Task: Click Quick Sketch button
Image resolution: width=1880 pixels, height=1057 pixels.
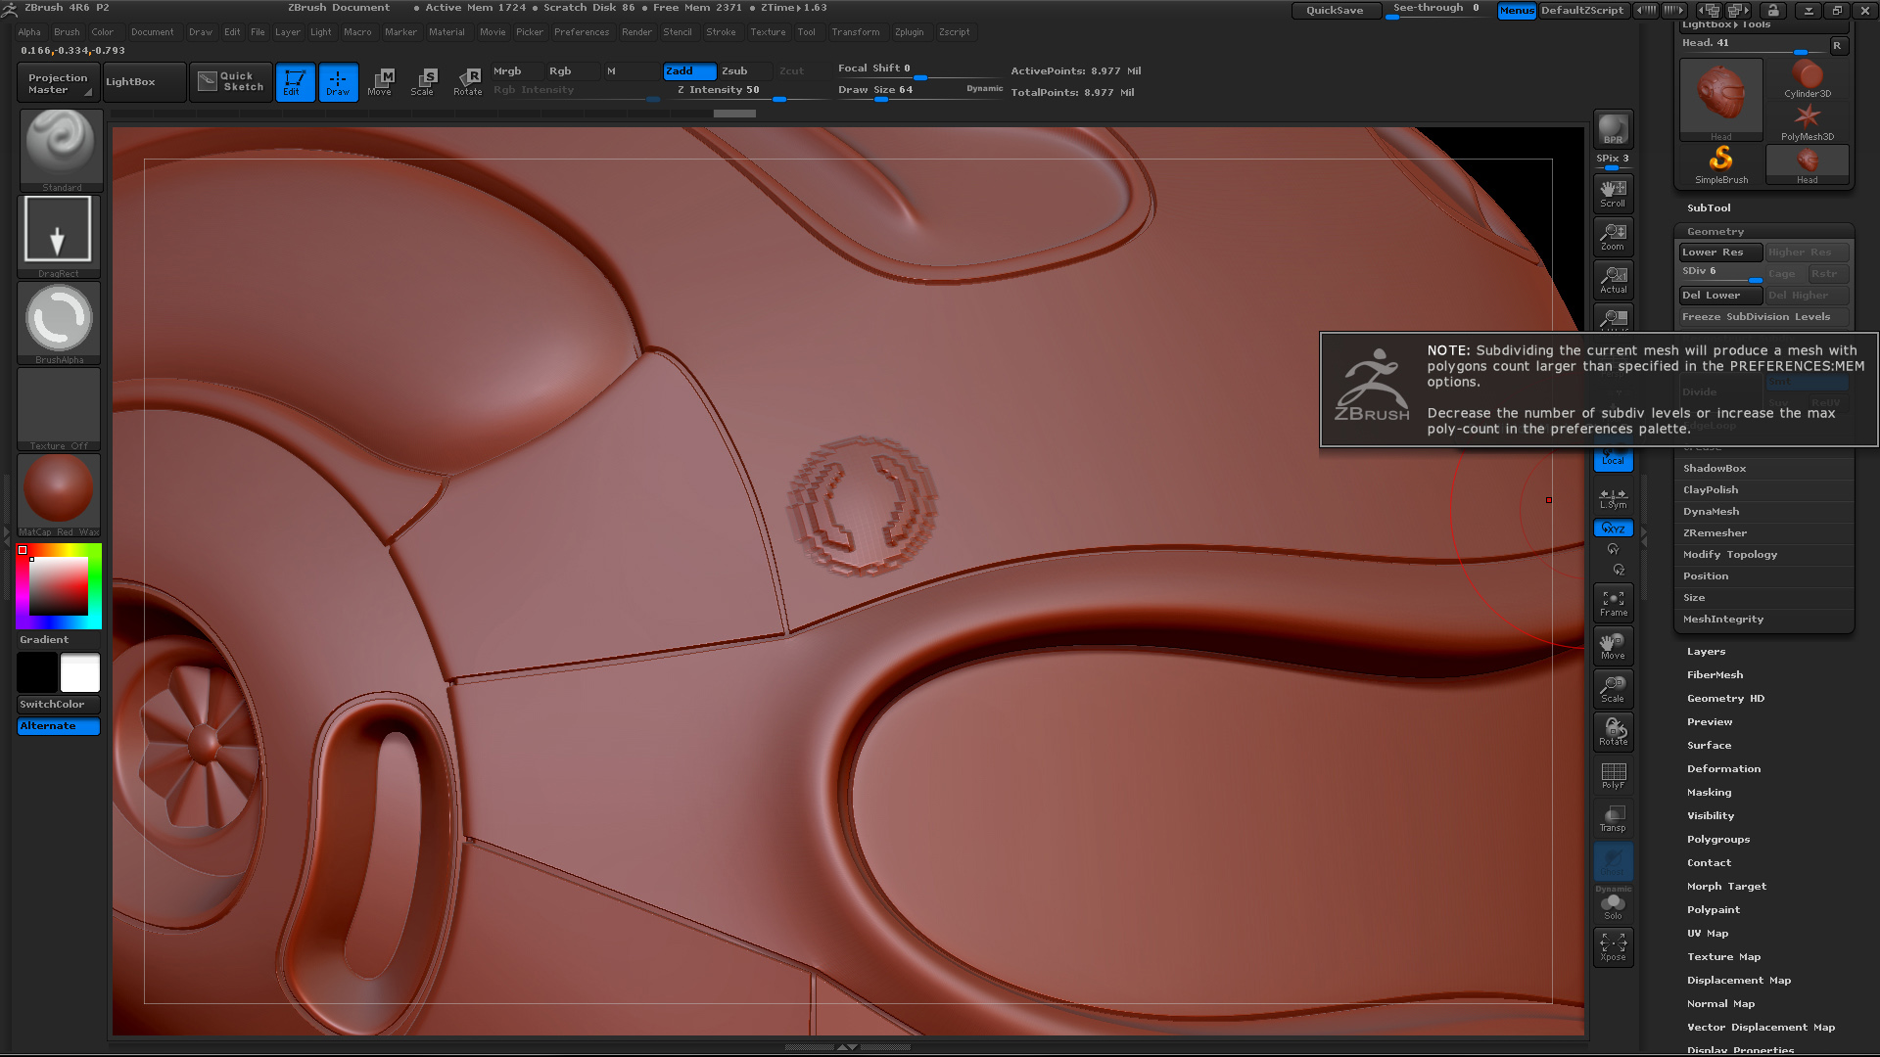Action: point(231,82)
